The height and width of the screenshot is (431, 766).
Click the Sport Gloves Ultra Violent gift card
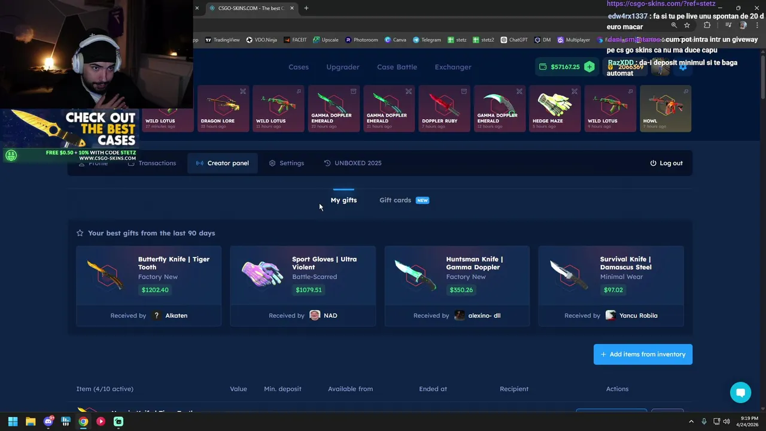(303, 286)
